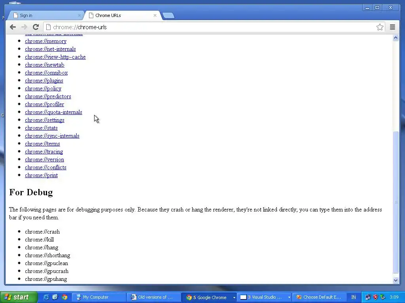Open the chrome://version link
This screenshot has width=405, height=303.
click(44, 159)
